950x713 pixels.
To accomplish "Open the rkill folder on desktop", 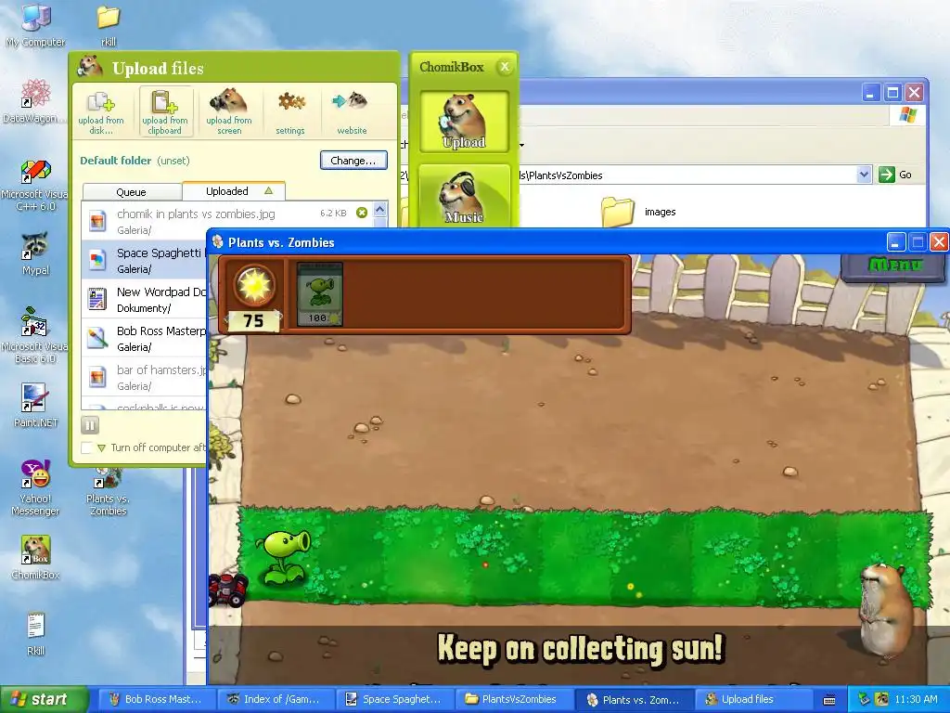I will (109, 24).
